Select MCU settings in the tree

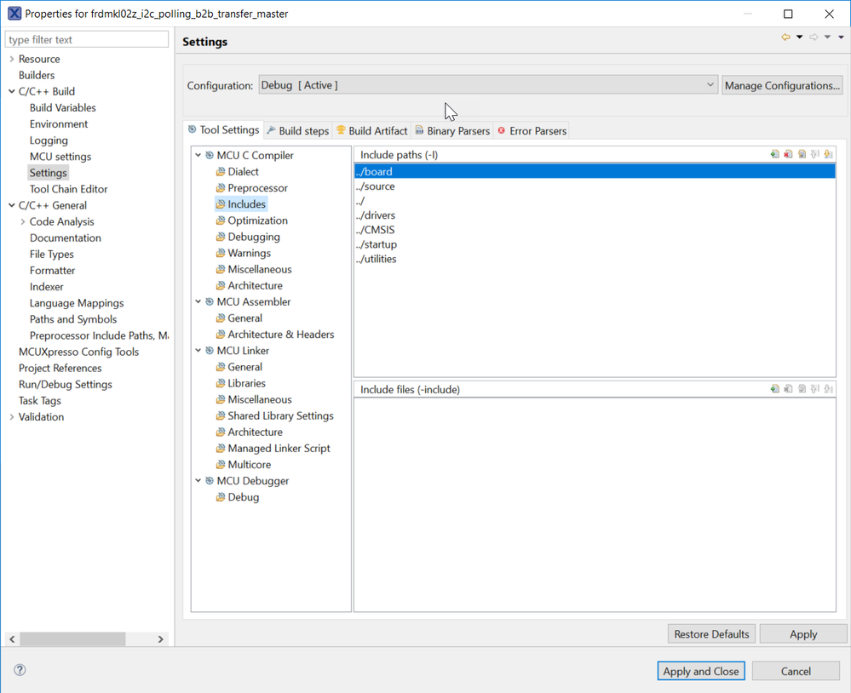60,156
